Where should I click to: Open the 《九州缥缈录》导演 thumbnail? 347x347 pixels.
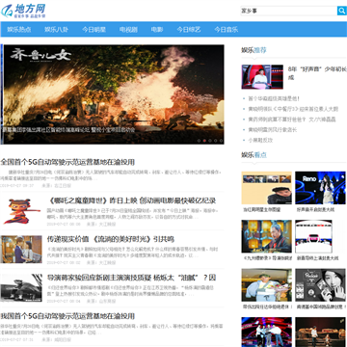click(x=267, y=236)
